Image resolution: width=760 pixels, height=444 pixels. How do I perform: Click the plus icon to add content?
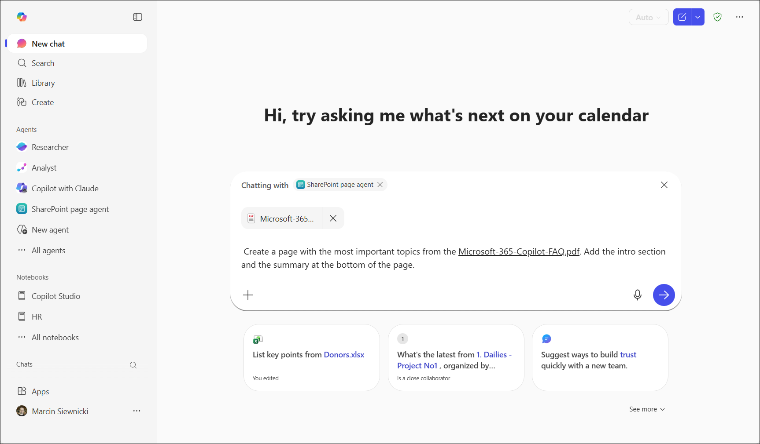click(x=248, y=295)
